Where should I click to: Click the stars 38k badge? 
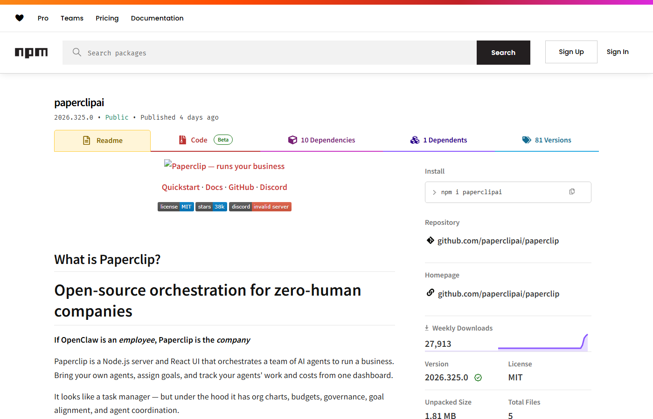[211, 207]
